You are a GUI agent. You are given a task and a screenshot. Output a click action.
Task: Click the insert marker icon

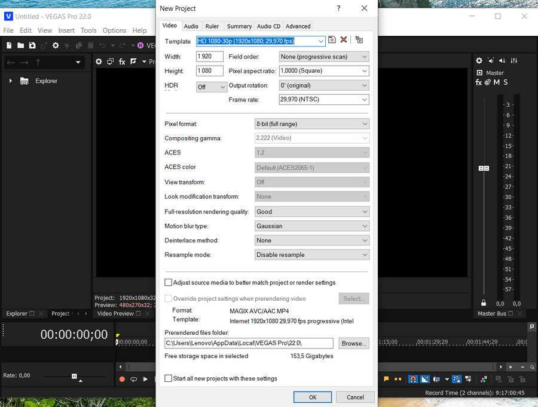pos(386,379)
